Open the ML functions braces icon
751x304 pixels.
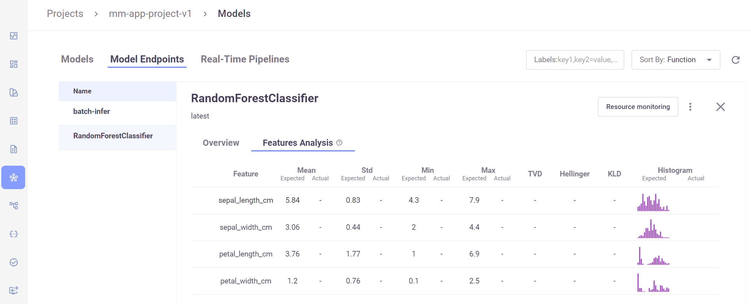(x=14, y=234)
